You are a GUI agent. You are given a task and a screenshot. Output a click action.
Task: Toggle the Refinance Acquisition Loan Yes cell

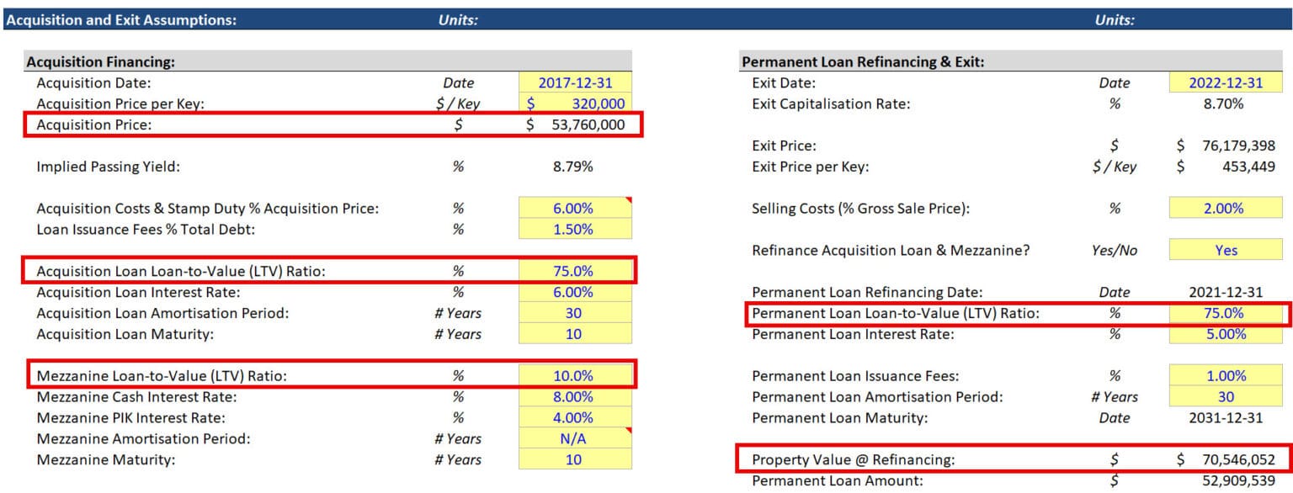point(1226,250)
